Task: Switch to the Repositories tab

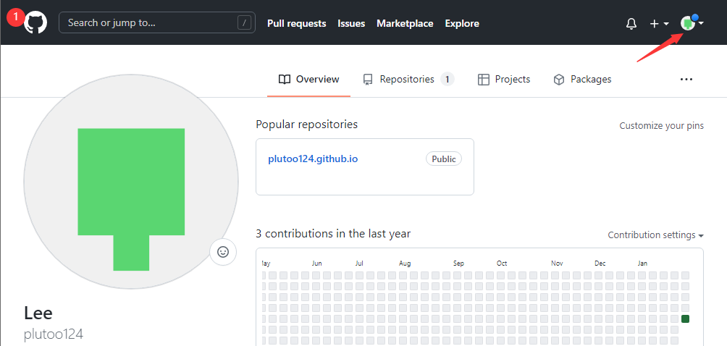Action: 408,79
